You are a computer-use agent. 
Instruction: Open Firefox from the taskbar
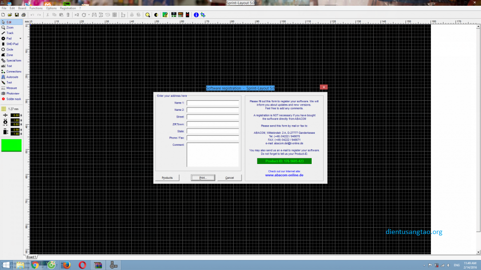click(x=65, y=265)
